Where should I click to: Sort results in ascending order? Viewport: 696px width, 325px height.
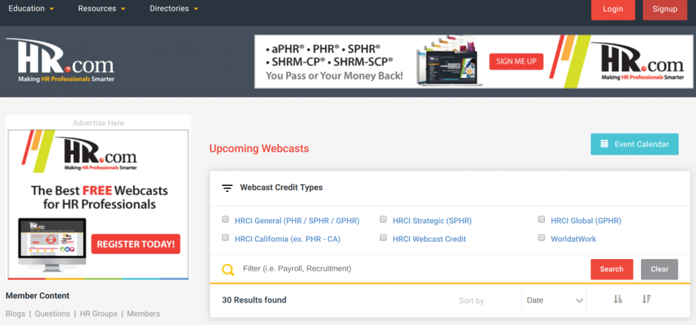[618, 299]
